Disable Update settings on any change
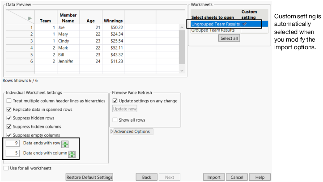The image size is (323, 182). point(115,101)
